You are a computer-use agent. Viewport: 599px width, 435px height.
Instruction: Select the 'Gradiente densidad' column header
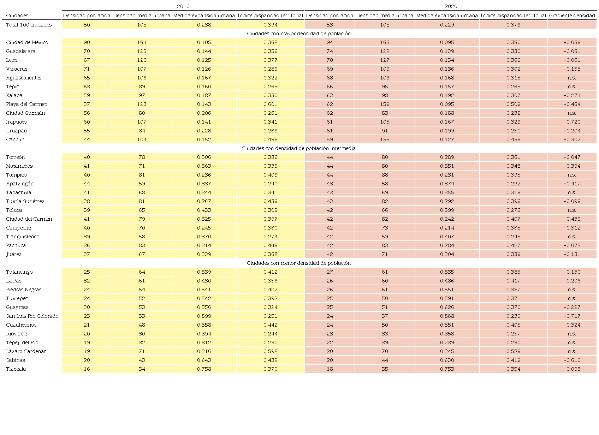tap(572, 16)
